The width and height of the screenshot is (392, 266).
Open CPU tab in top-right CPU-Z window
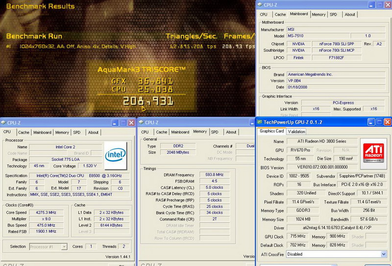(x=264, y=15)
